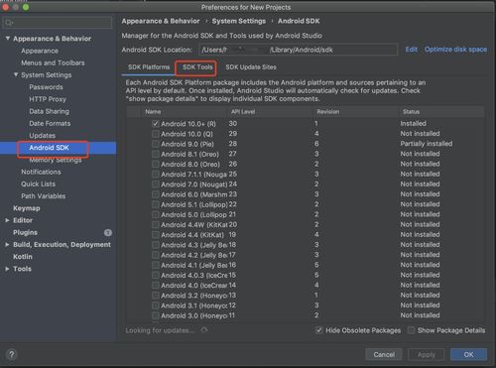This screenshot has height=368, width=496.
Task: Click Appearance & Behavior breadcrumb
Action: 161,21
